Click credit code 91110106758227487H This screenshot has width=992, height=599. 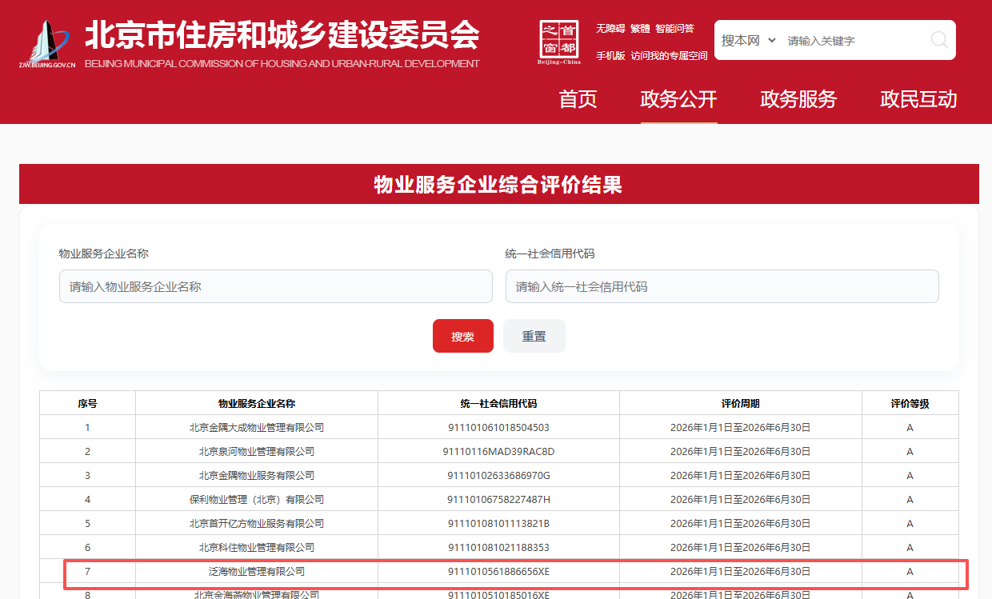tap(499, 499)
